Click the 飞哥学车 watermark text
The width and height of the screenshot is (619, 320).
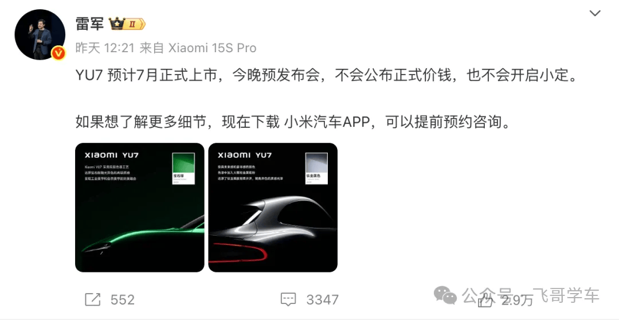[566, 295]
